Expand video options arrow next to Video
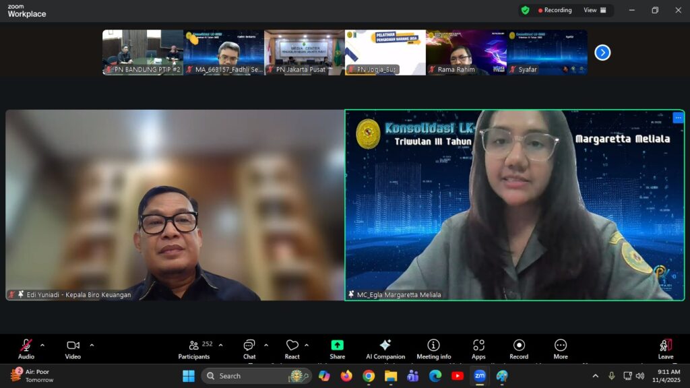The image size is (690, 388). pos(92,345)
